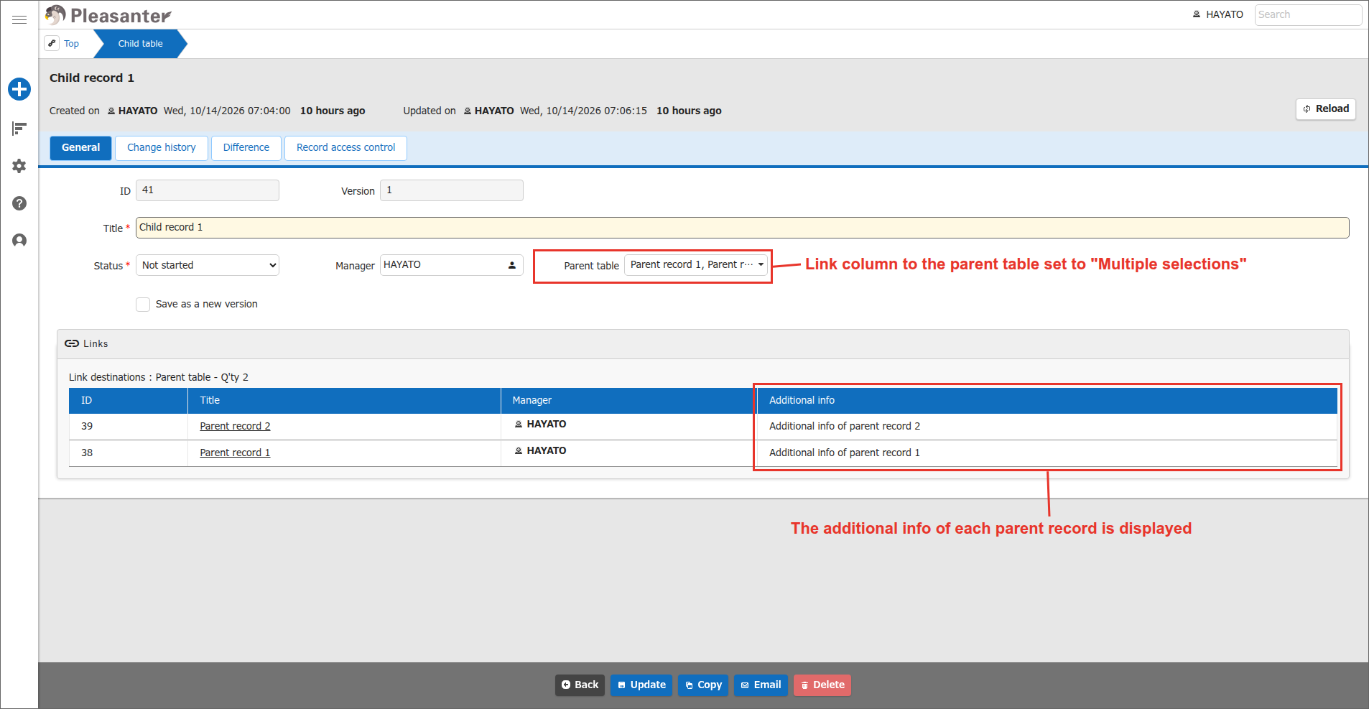Screen dimensions: 1369x709
Task: Click the person icon in Manager field
Action: click(x=512, y=265)
